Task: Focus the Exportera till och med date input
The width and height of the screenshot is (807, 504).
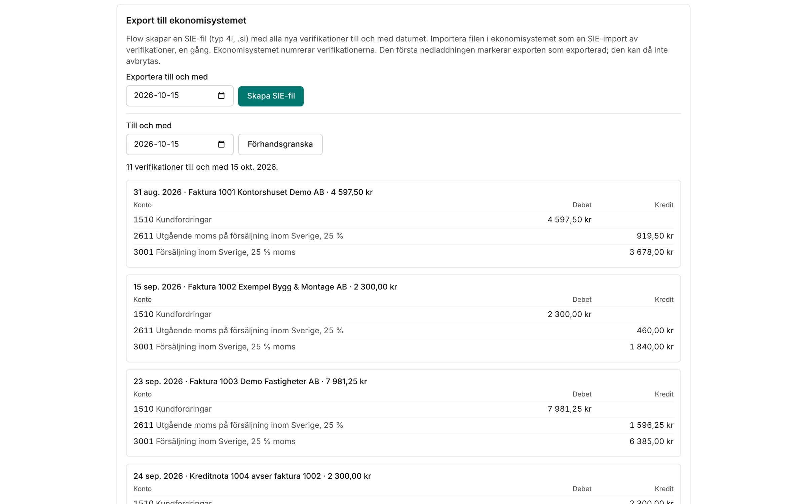Action: pyautogui.click(x=180, y=96)
